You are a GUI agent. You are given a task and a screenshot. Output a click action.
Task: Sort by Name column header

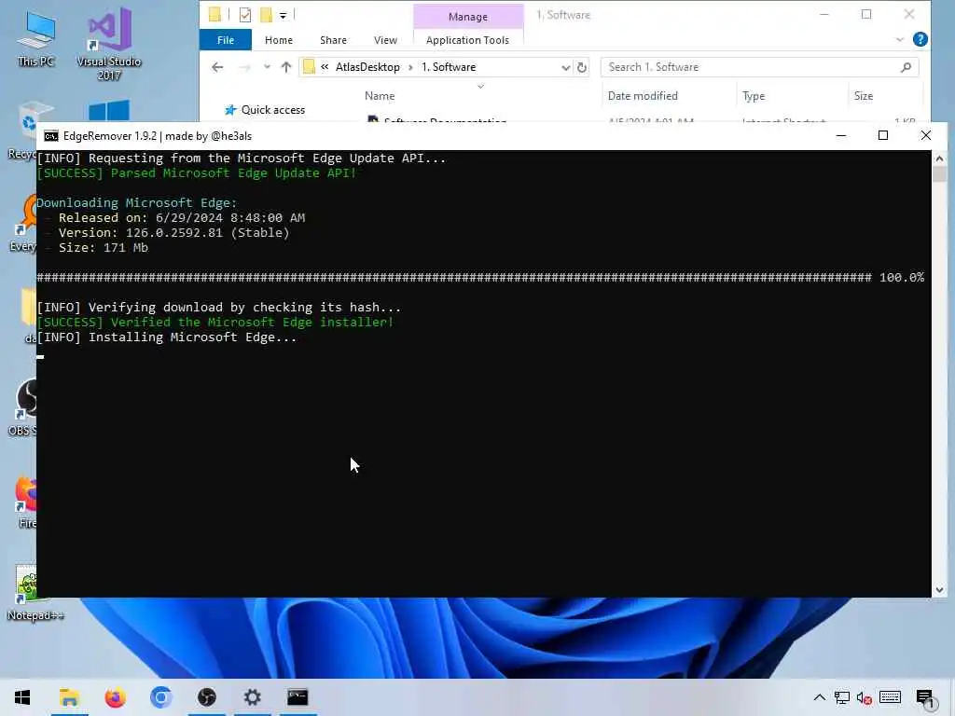tap(380, 96)
